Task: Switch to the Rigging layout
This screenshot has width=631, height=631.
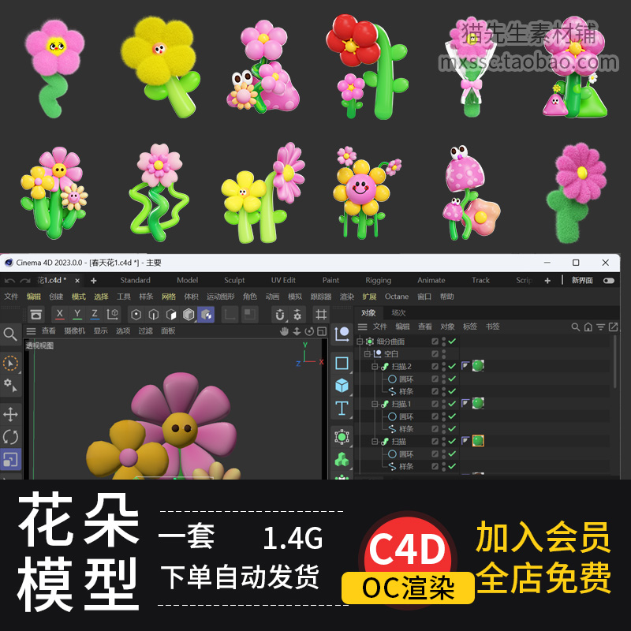Action: pos(377,280)
